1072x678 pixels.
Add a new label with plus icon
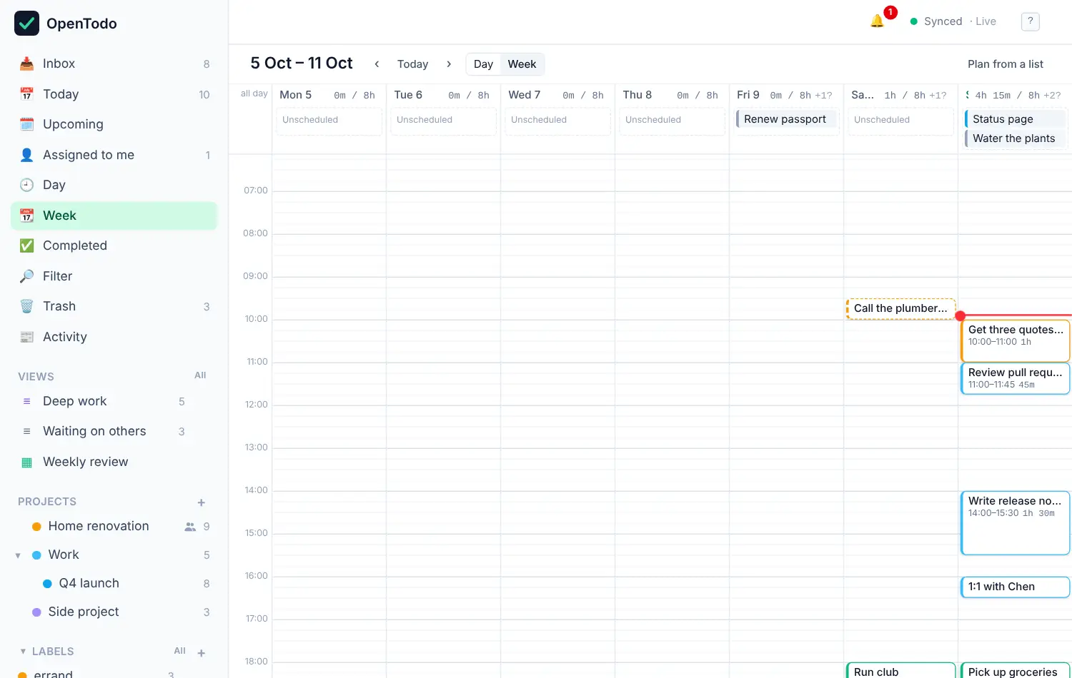[202, 652]
